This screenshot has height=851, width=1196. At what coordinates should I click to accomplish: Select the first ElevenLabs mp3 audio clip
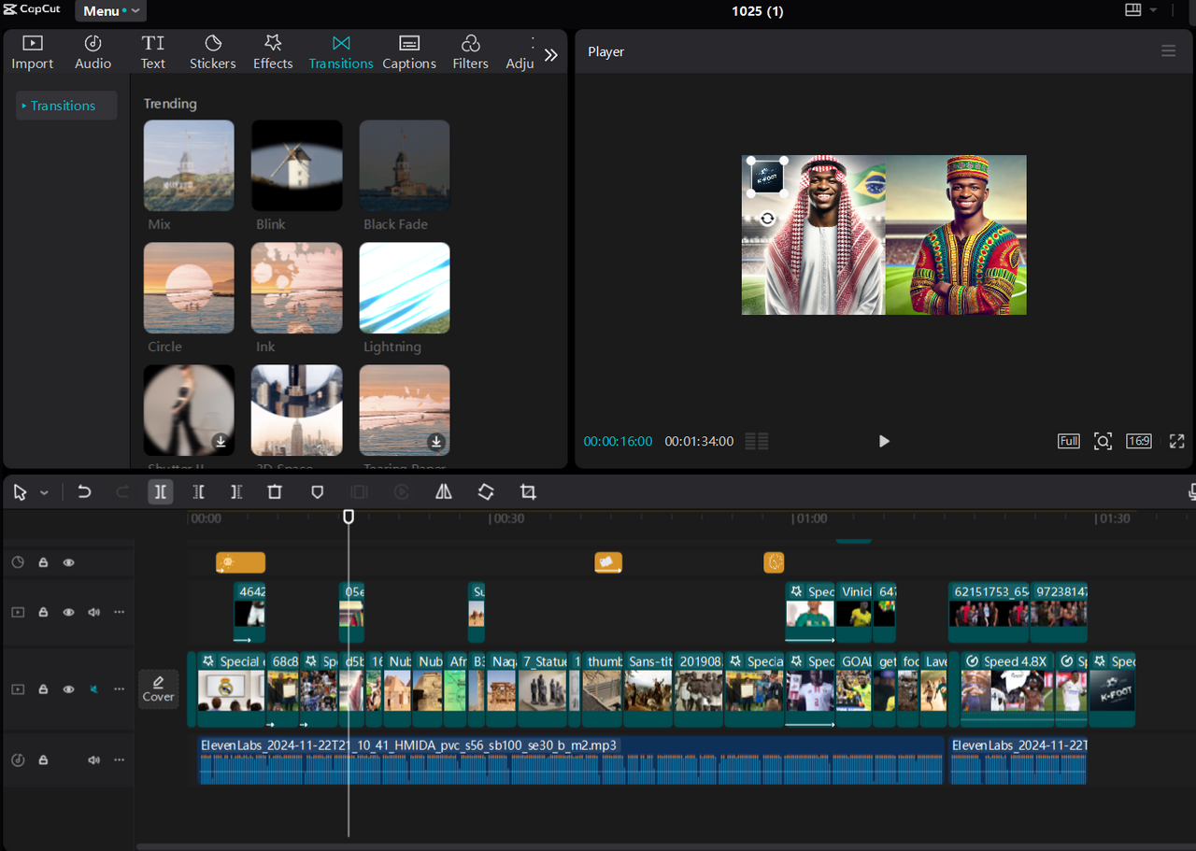(x=571, y=760)
